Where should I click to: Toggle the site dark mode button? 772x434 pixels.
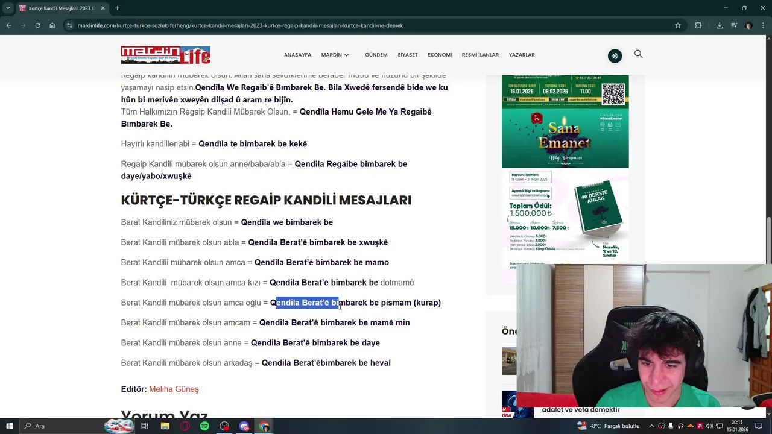pos(615,56)
